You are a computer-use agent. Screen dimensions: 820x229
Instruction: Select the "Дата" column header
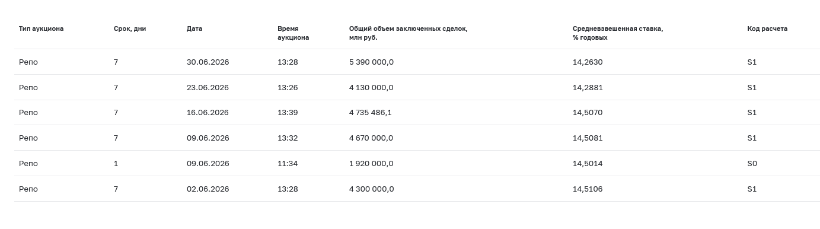tap(194, 28)
